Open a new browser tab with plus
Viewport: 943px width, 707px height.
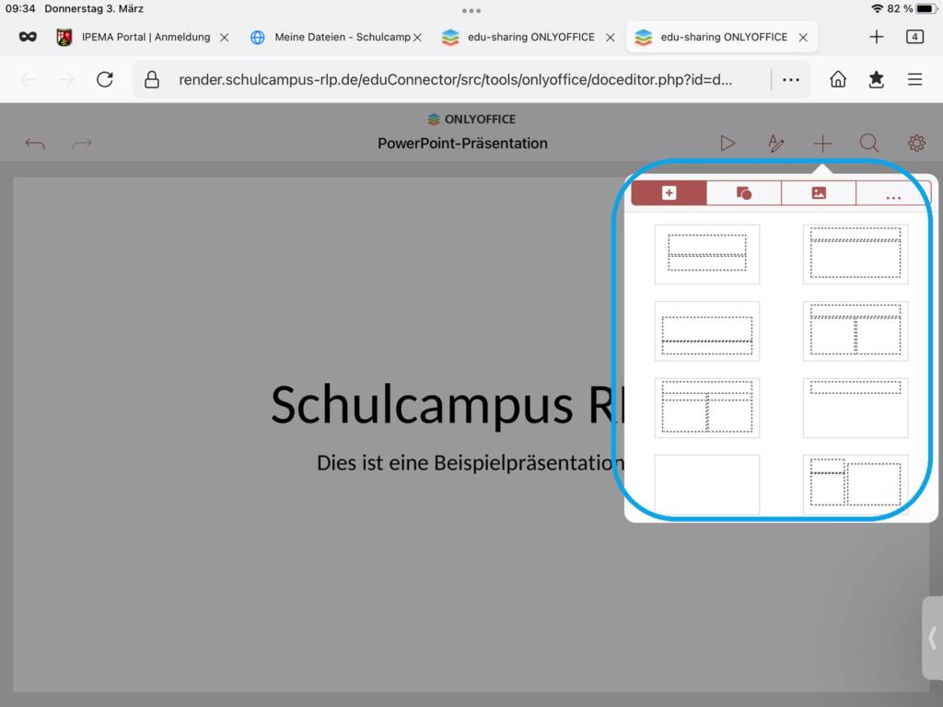[x=877, y=37]
